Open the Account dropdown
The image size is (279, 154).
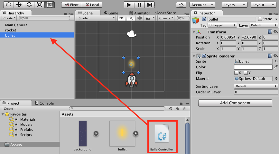tap(202, 5)
